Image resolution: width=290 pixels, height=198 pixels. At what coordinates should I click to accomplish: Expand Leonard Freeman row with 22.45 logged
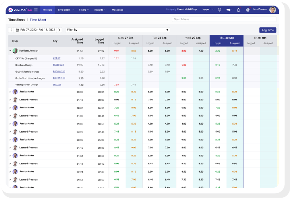(x=10, y=132)
